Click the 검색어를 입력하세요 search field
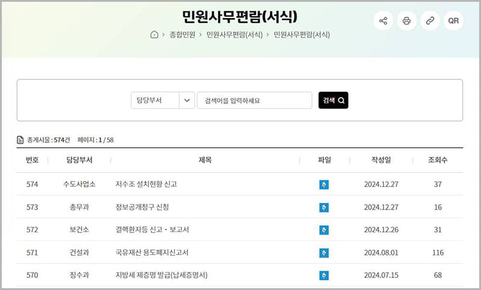Screen dimensions: 481x290 254,100
